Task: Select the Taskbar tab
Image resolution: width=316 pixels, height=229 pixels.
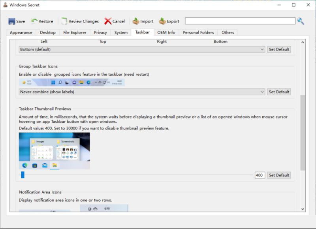Action: click(143, 32)
